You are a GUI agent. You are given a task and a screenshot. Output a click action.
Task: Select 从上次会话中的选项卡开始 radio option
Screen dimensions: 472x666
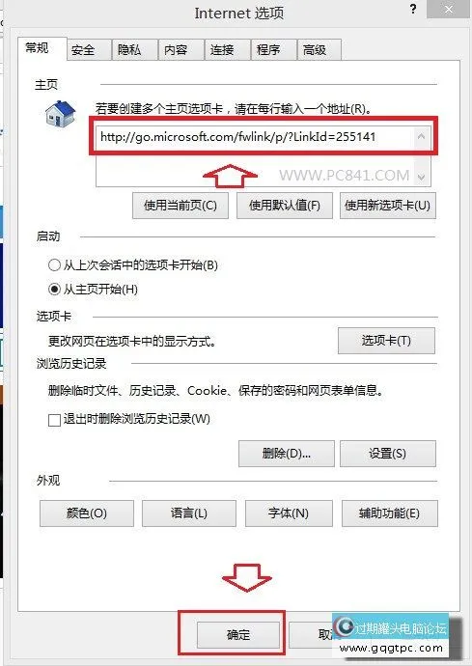tap(54, 265)
